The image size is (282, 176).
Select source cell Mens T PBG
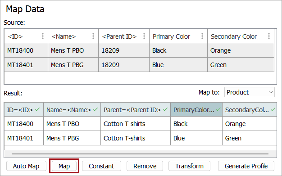point(73,65)
